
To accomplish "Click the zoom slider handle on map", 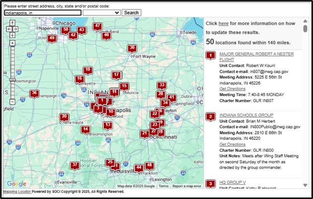I will 12,80.
